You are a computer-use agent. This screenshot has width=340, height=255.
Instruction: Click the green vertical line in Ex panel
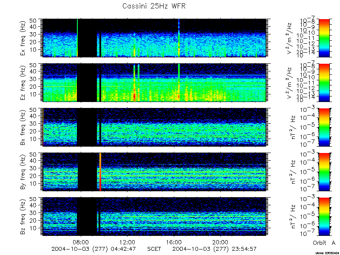tap(77, 38)
